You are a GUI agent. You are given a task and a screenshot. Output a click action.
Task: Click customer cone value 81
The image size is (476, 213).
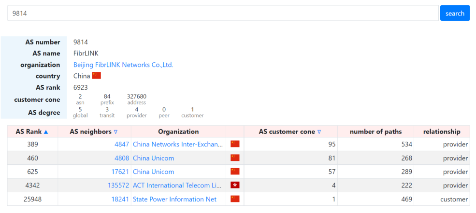point(332,158)
